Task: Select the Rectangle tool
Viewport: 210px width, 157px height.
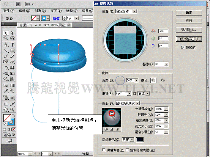Action: click(x=12, y=50)
